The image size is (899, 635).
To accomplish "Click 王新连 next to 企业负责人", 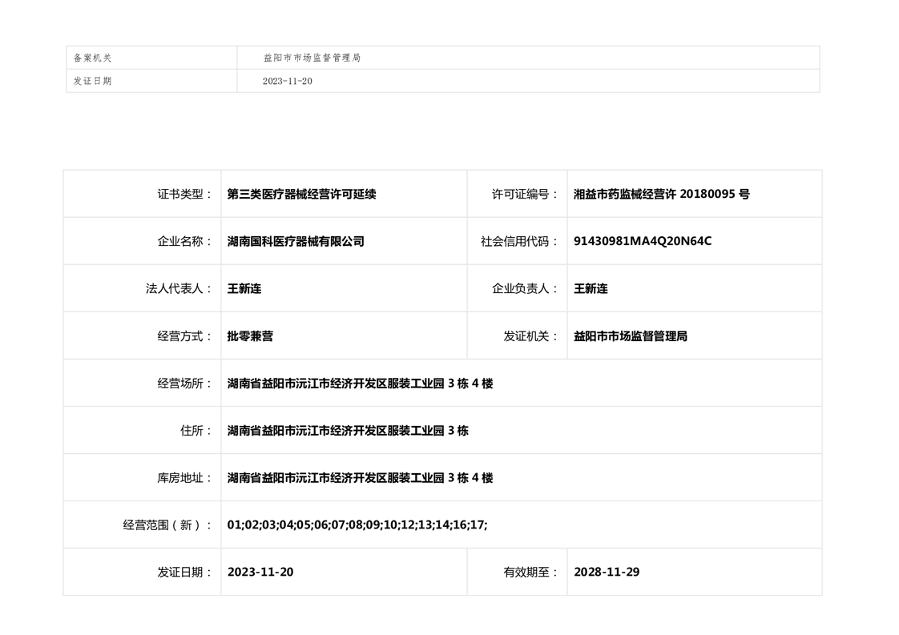I will click(x=591, y=288).
